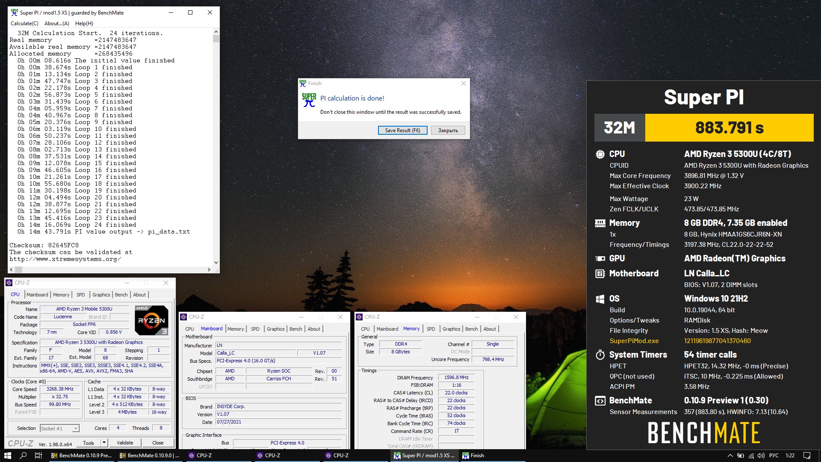Click CPU chip icon in BenchMate panel

600,154
